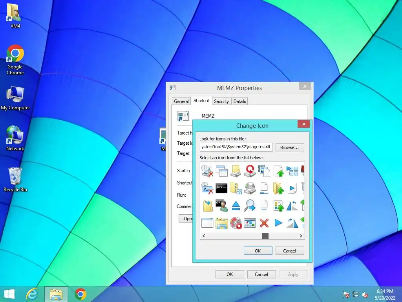Choose the zipped folder icon
Image resolution: width=402 pixels, height=302 pixels.
[x=236, y=188]
